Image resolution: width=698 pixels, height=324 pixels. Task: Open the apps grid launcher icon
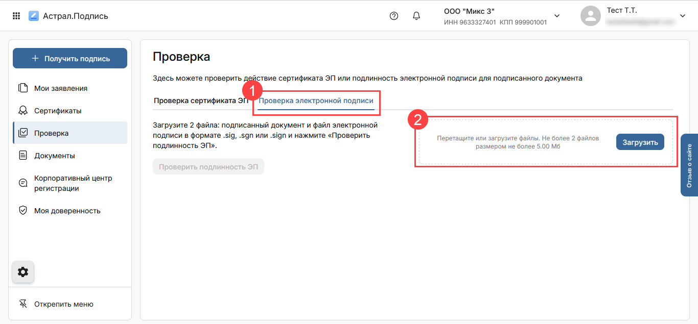tap(16, 16)
